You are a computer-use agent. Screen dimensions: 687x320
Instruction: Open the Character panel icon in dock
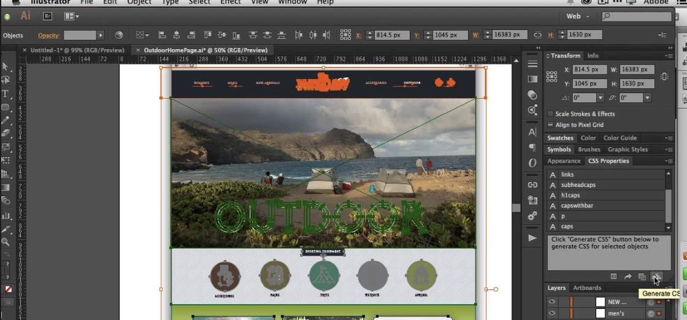532,132
